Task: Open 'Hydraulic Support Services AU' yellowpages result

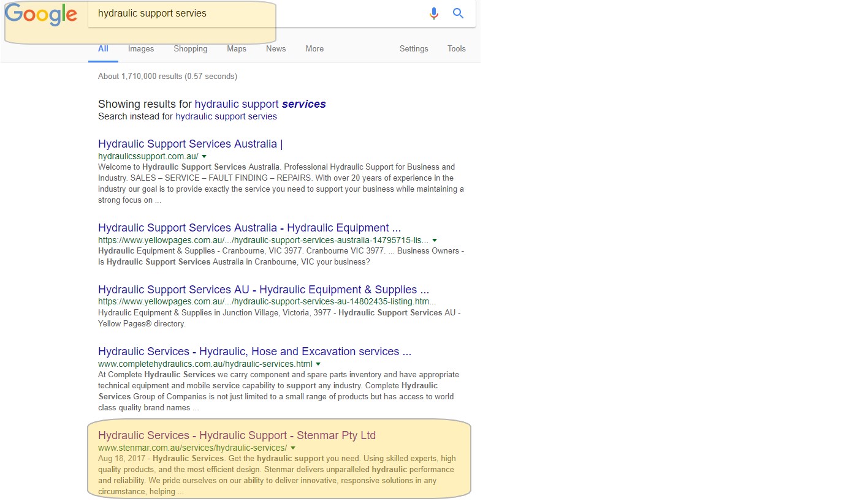Action: (x=264, y=290)
